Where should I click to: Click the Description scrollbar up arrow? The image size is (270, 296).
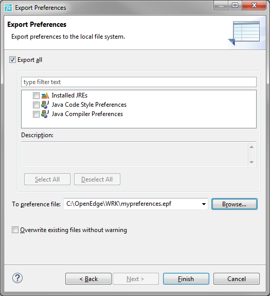coord(251,147)
